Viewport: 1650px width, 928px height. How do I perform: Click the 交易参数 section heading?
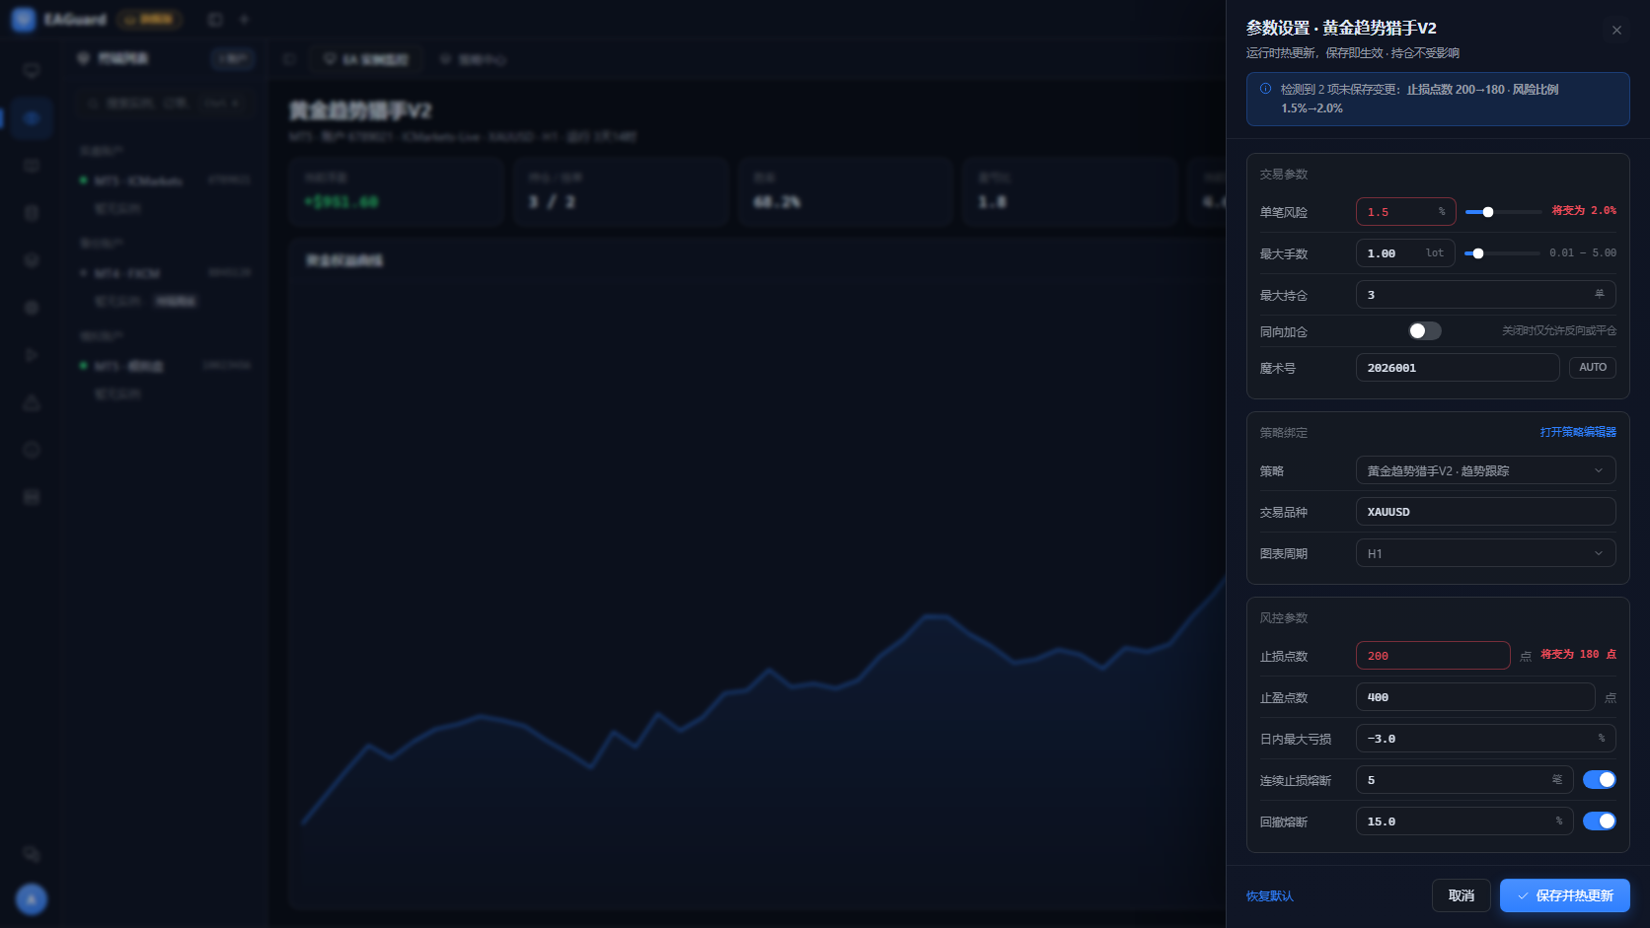(1284, 175)
